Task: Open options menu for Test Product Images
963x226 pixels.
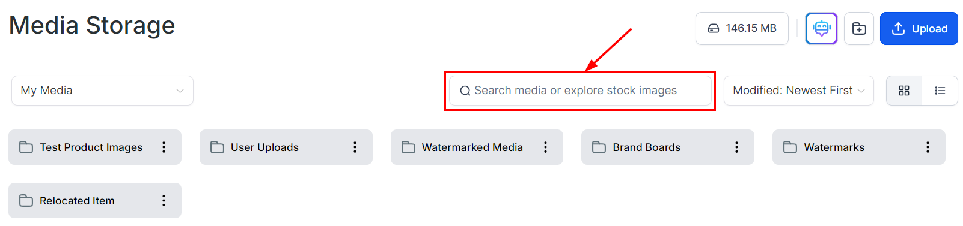Action: [x=164, y=147]
